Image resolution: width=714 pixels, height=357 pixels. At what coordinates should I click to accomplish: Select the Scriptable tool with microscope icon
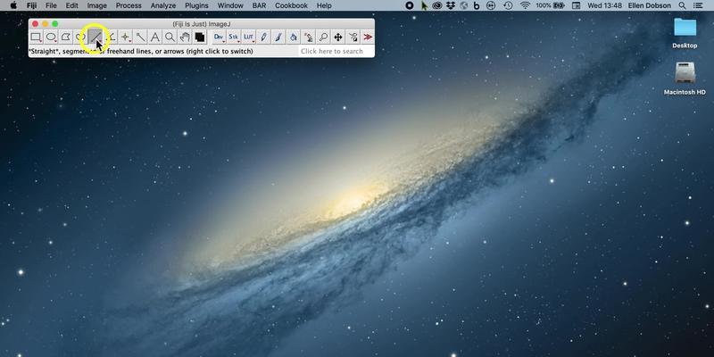(x=308, y=37)
